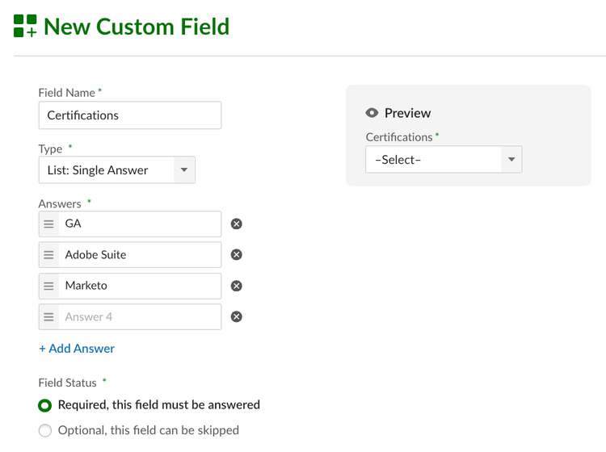606x452 pixels.
Task: Click the Type dropdown arrow
Action: coord(184,169)
